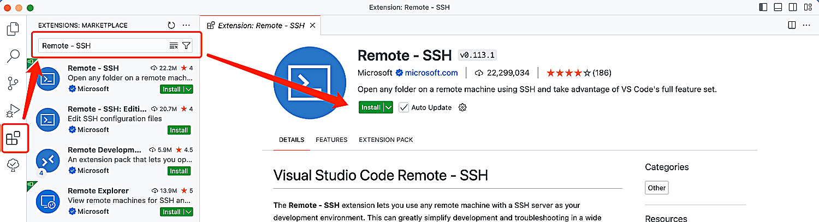Expand the Install dropdown arrow on extension page

388,107
